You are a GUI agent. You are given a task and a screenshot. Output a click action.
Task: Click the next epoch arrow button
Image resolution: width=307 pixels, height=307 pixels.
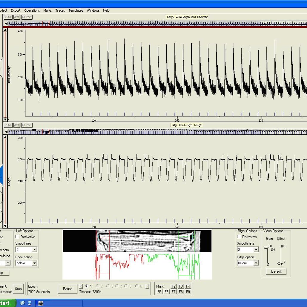pos(147,286)
